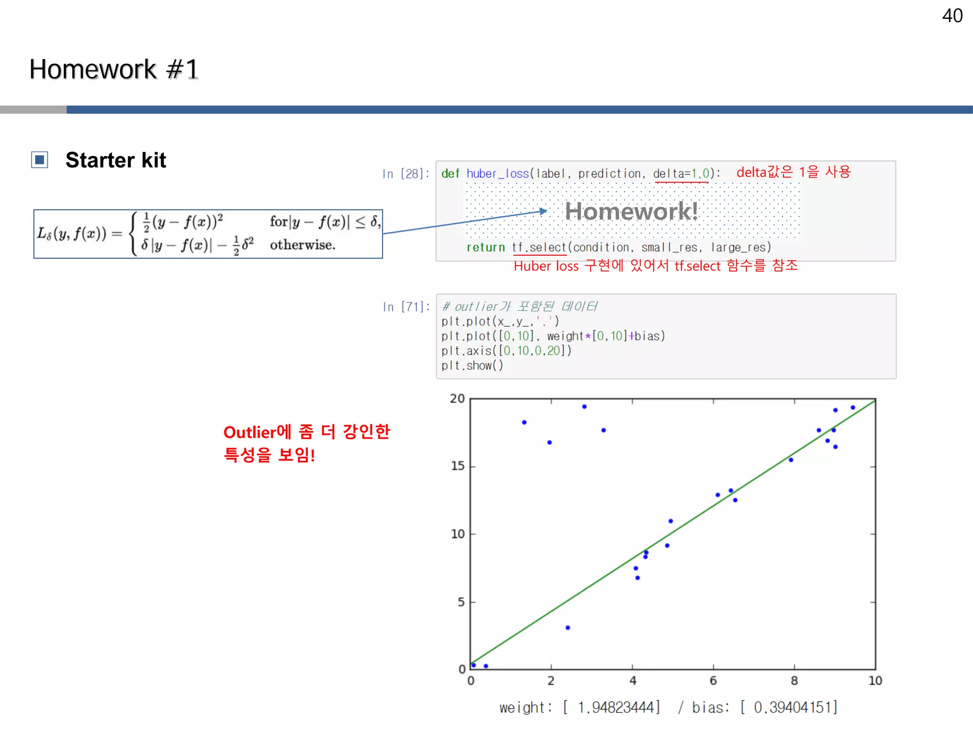Click the y-axis label 15
973x730 pixels.
coord(458,466)
